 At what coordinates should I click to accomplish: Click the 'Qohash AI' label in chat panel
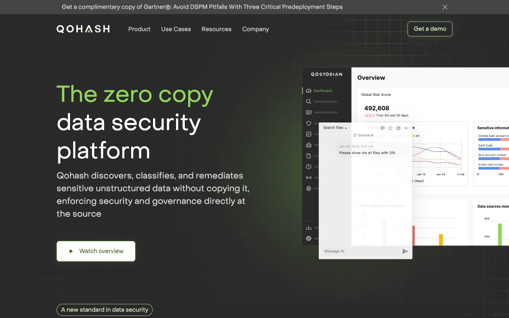click(x=366, y=135)
